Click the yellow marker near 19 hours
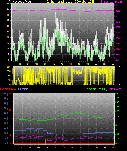This screenshot has height=151, width=127. pyautogui.click(x=92, y=142)
